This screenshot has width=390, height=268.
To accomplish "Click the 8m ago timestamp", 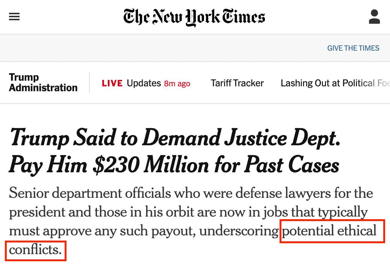I will [177, 83].
